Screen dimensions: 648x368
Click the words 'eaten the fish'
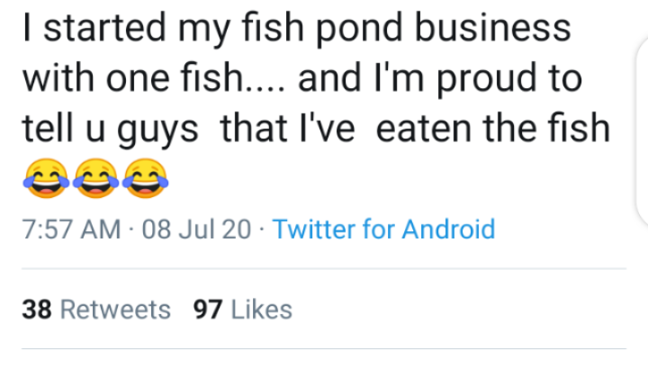coord(493,129)
